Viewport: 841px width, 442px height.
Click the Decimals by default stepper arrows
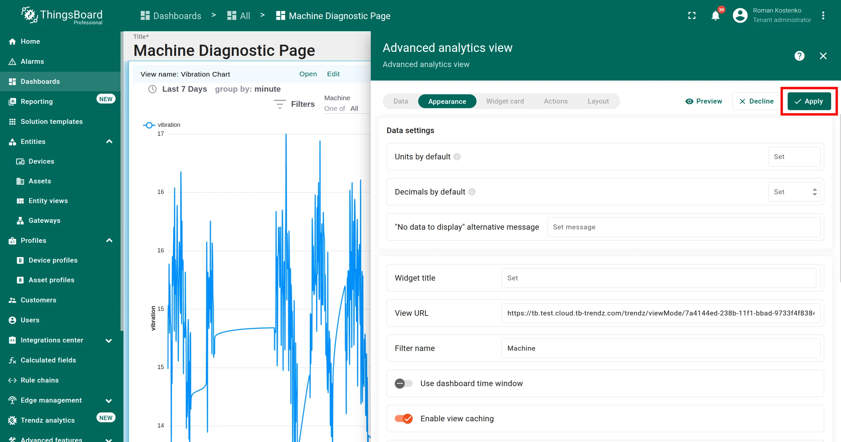coord(815,192)
